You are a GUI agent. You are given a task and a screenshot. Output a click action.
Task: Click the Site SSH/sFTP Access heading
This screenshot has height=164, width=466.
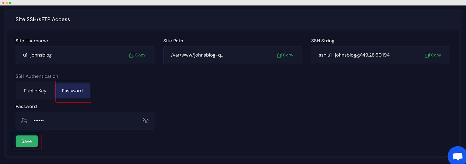[x=43, y=19]
